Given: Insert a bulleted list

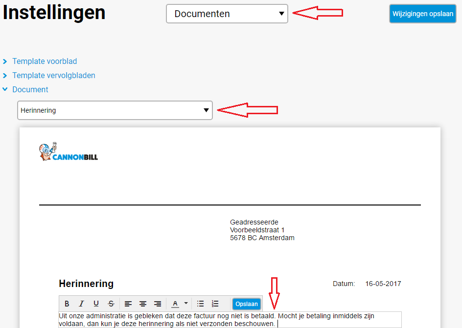Looking at the screenshot, I should click(x=200, y=304).
